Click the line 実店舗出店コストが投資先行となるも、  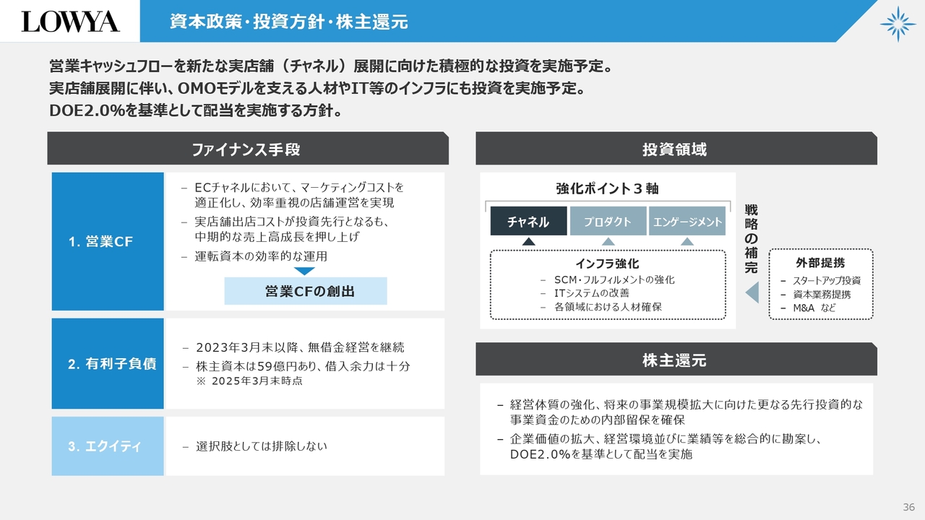tap(292, 222)
